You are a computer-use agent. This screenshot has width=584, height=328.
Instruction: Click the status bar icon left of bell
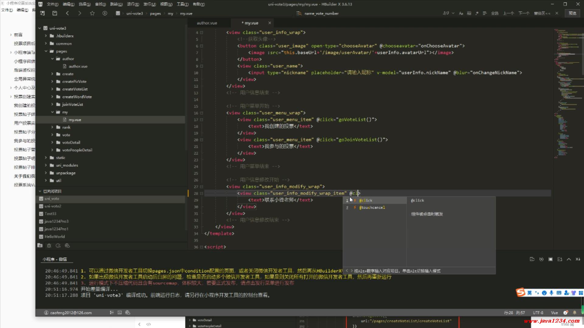(565, 313)
